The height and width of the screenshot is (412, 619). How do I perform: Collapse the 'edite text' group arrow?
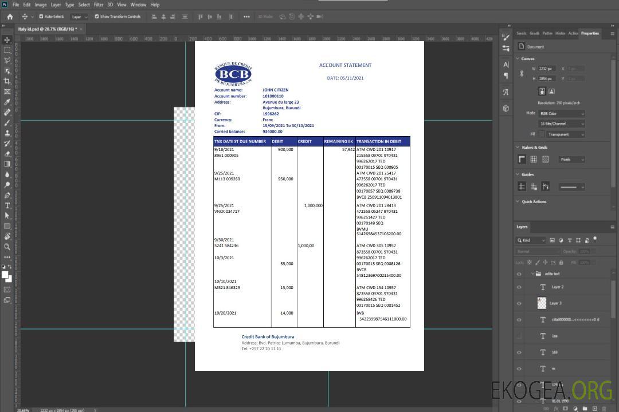click(532, 274)
